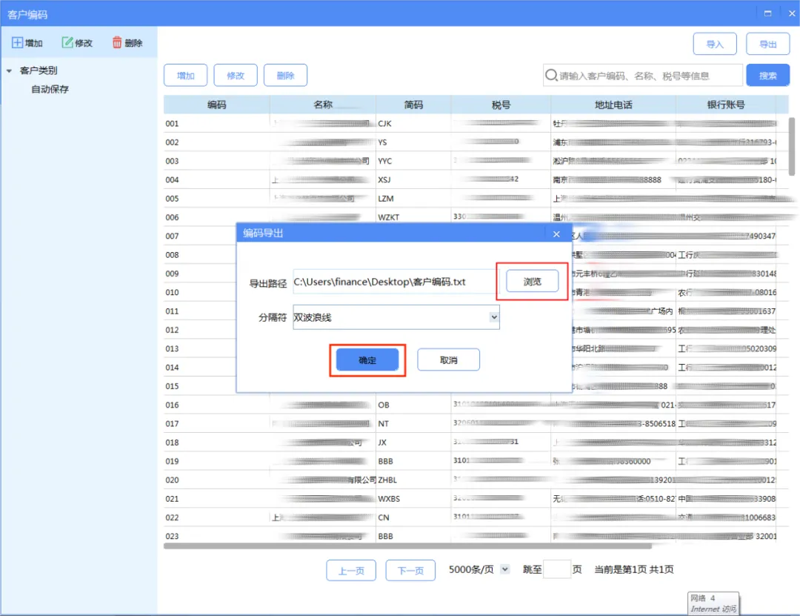Viewport: 800px width, 616px height.
Task: Click the 增加 plus icon in sidebar toolbar
Action: (17, 42)
